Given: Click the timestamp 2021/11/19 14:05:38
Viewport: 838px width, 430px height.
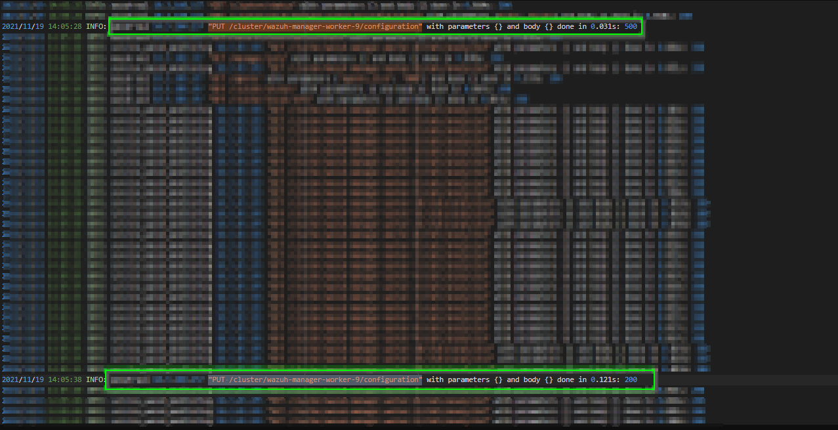Looking at the screenshot, I should pos(41,379).
